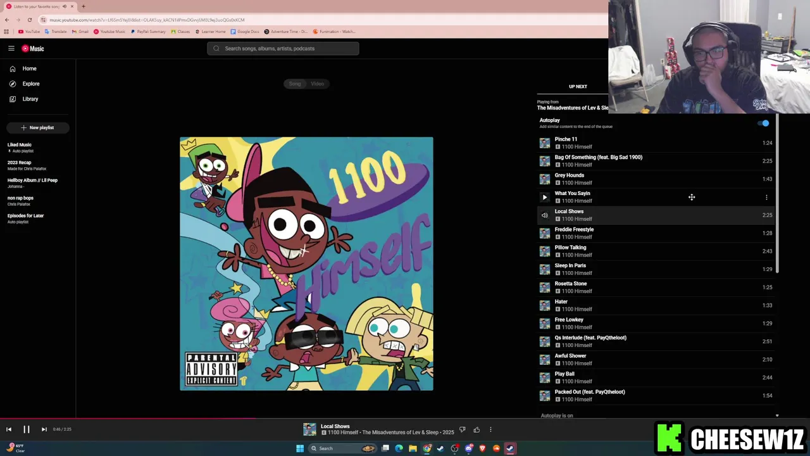Go back in the browser
The image size is (810, 456).
pos(7,20)
